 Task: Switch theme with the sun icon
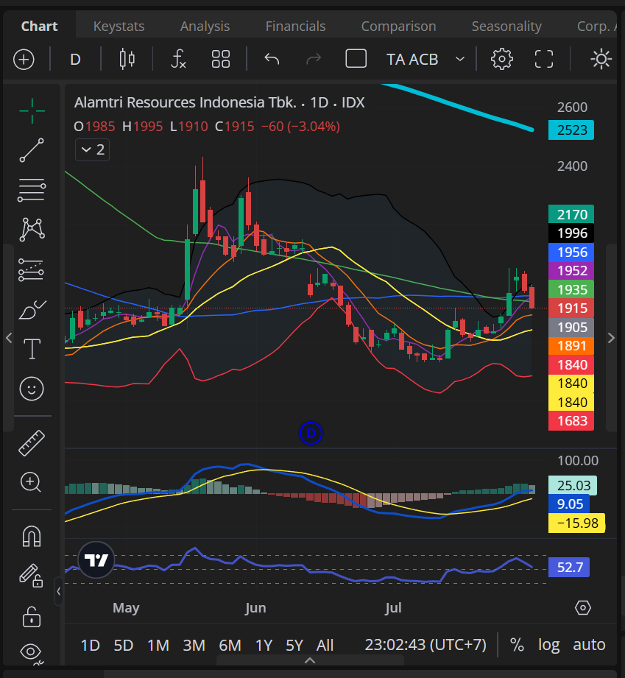(601, 59)
